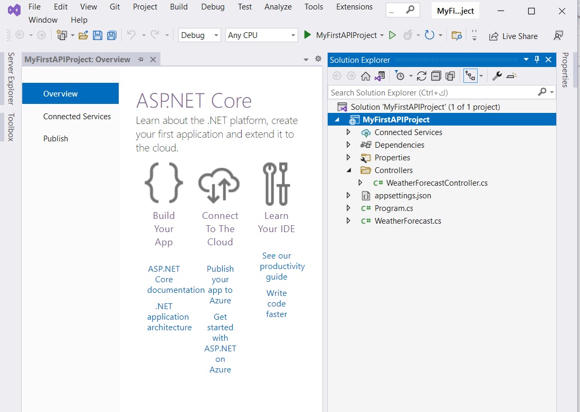Click the Open File folder icon
580x412 pixels.
[x=83, y=35]
